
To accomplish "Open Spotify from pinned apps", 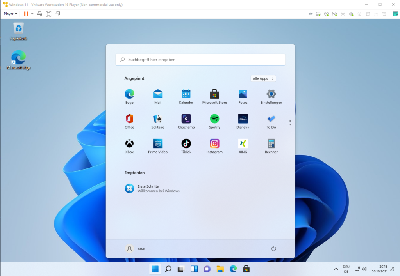I will tap(214, 119).
